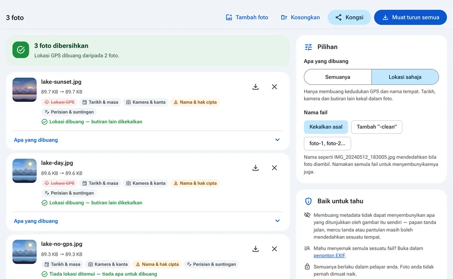Screen dimensions: 453x279
Task: Click Kamera & kanta tag on lake-no-gps.jpg
Action: click(x=108, y=264)
